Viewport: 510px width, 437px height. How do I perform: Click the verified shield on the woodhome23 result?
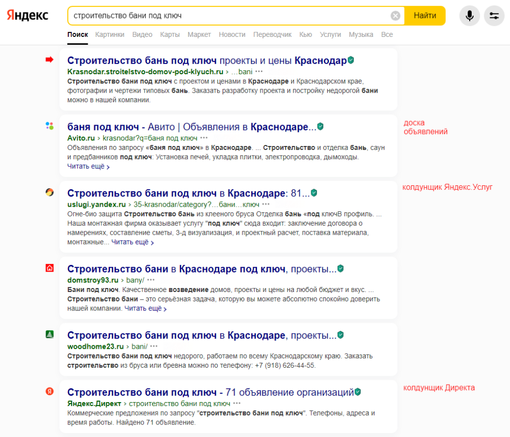point(341,335)
